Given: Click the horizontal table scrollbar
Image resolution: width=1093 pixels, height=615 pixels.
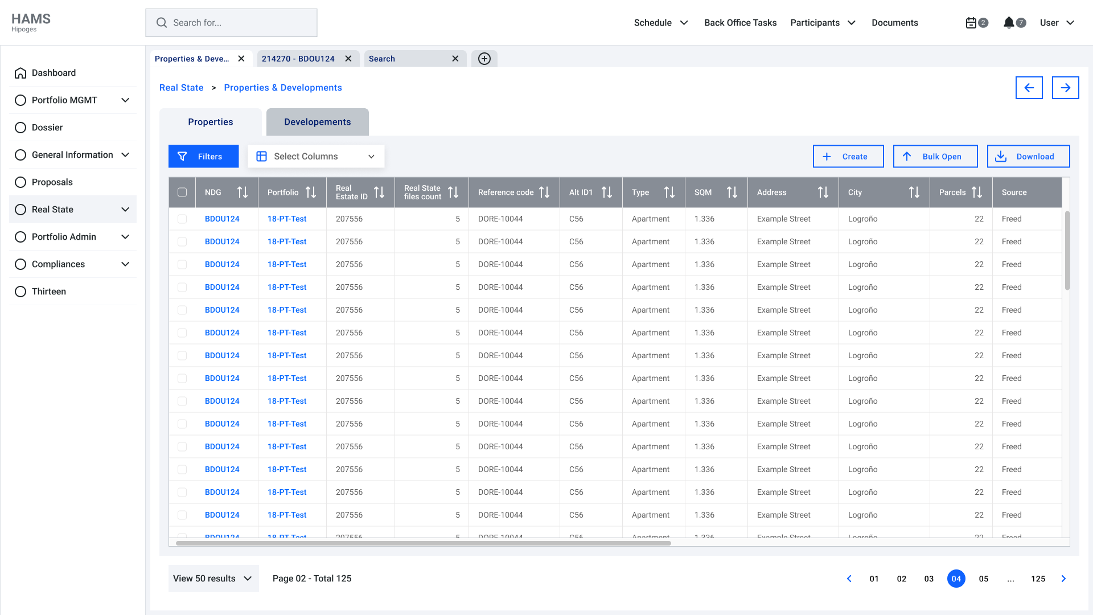Looking at the screenshot, I should pyautogui.click(x=423, y=543).
